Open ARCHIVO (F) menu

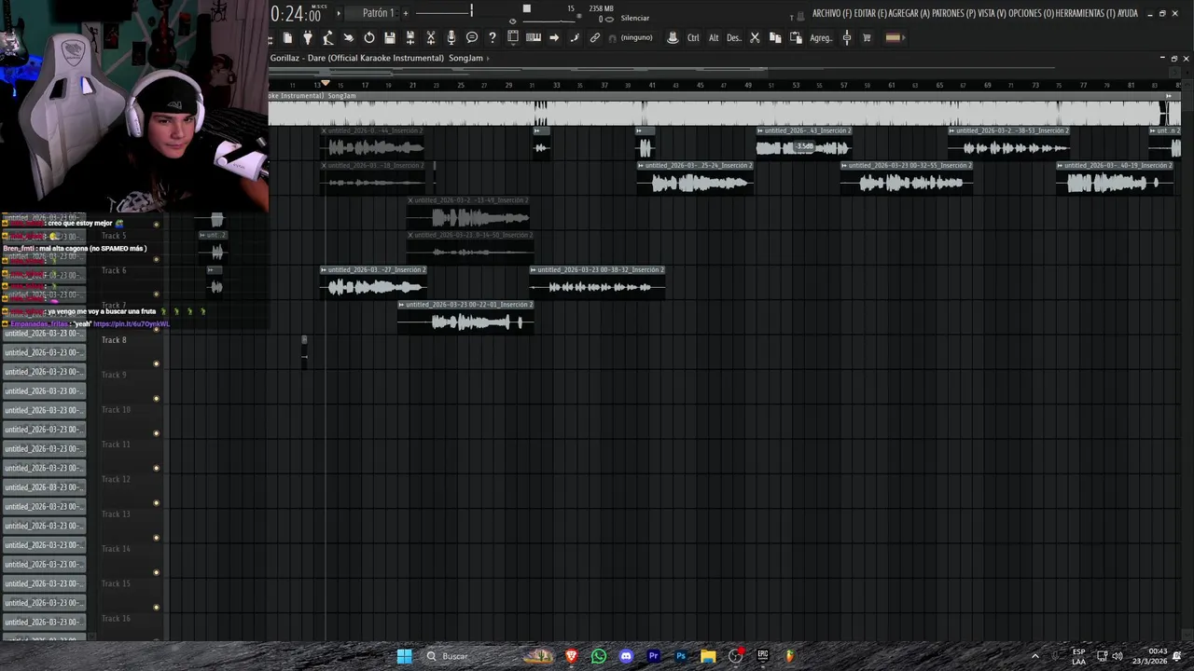831,14
